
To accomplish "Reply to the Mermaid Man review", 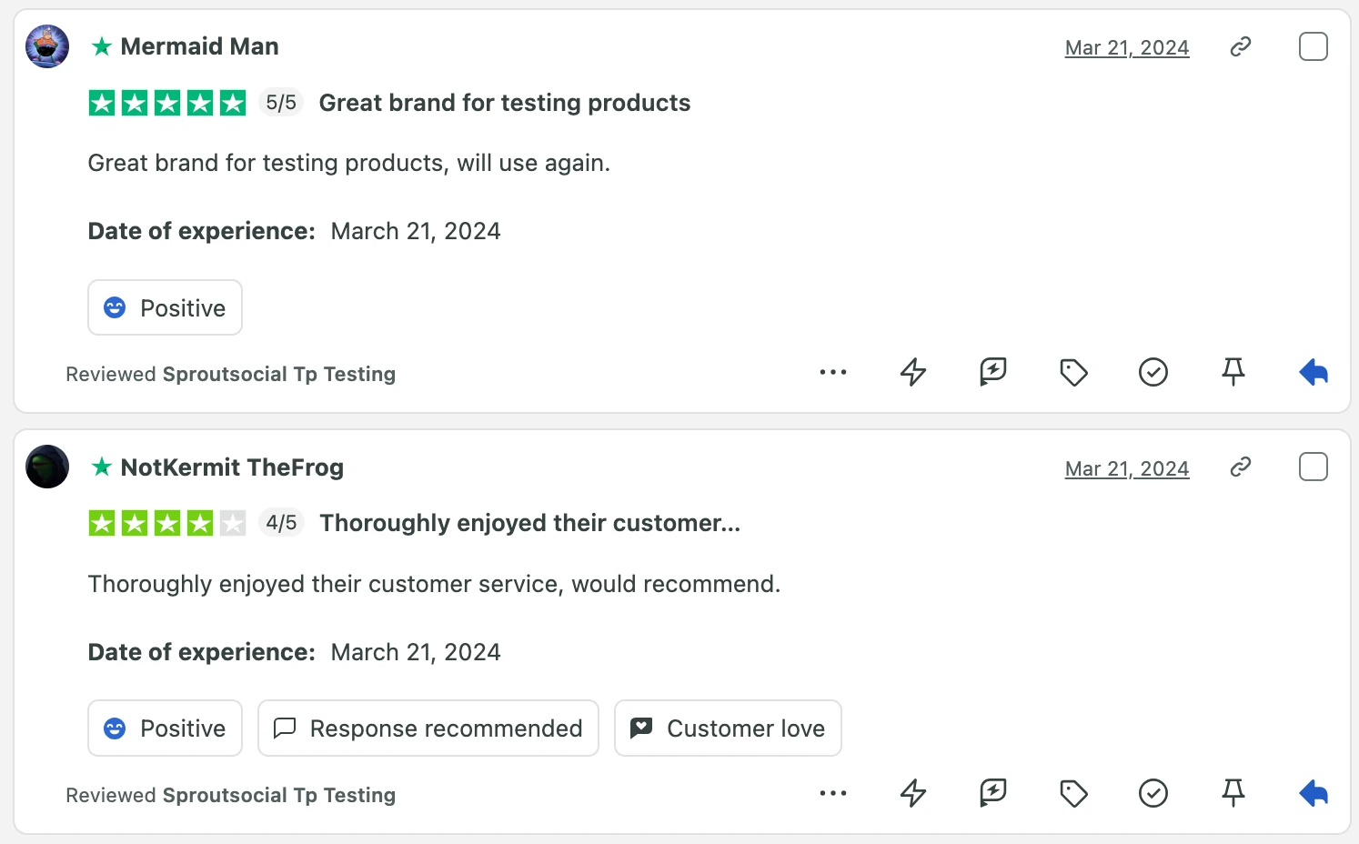I will pyautogui.click(x=1314, y=372).
